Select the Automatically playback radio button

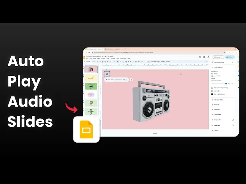212,76
